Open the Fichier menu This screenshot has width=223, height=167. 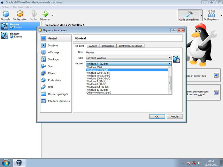coord(6,7)
